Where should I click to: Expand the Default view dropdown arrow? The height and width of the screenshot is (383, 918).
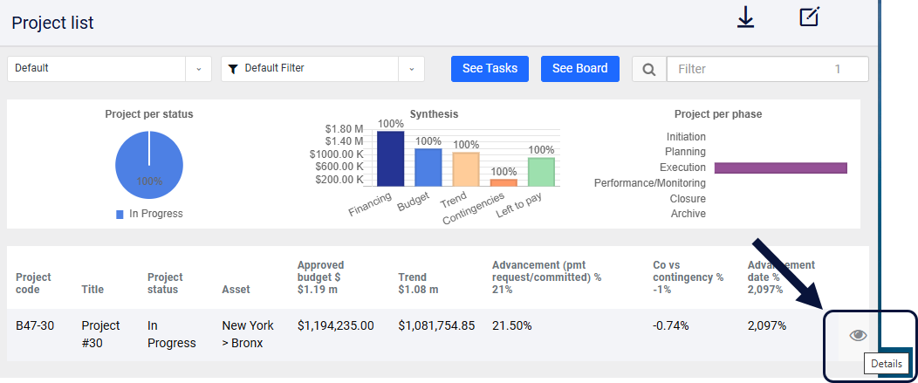pos(198,69)
